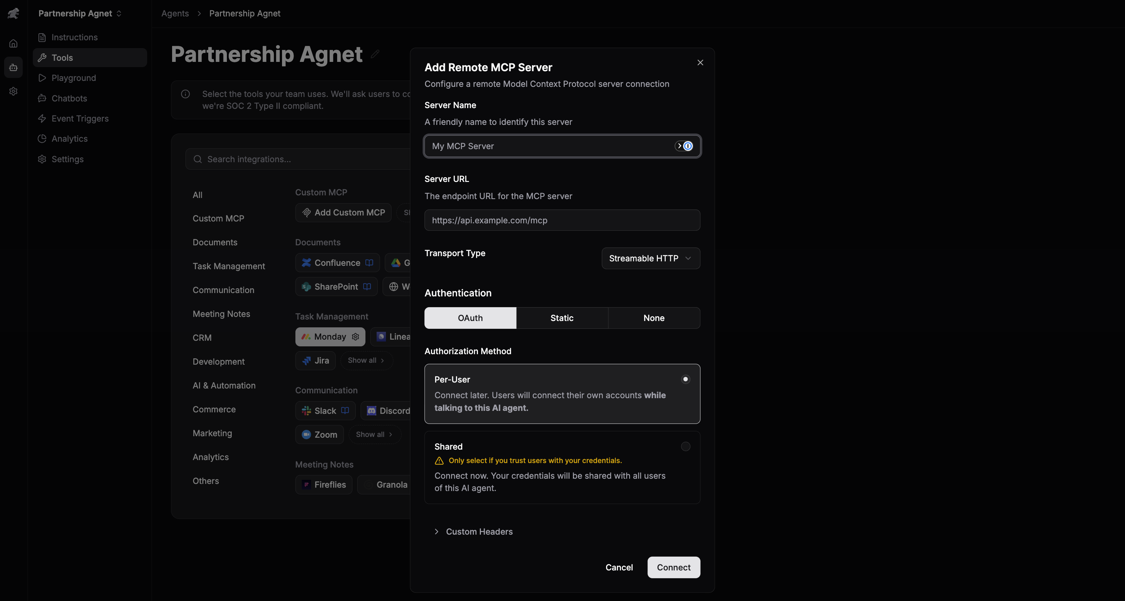
Task: Click the 1Password icon in Server Name field
Action: (688, 146)
